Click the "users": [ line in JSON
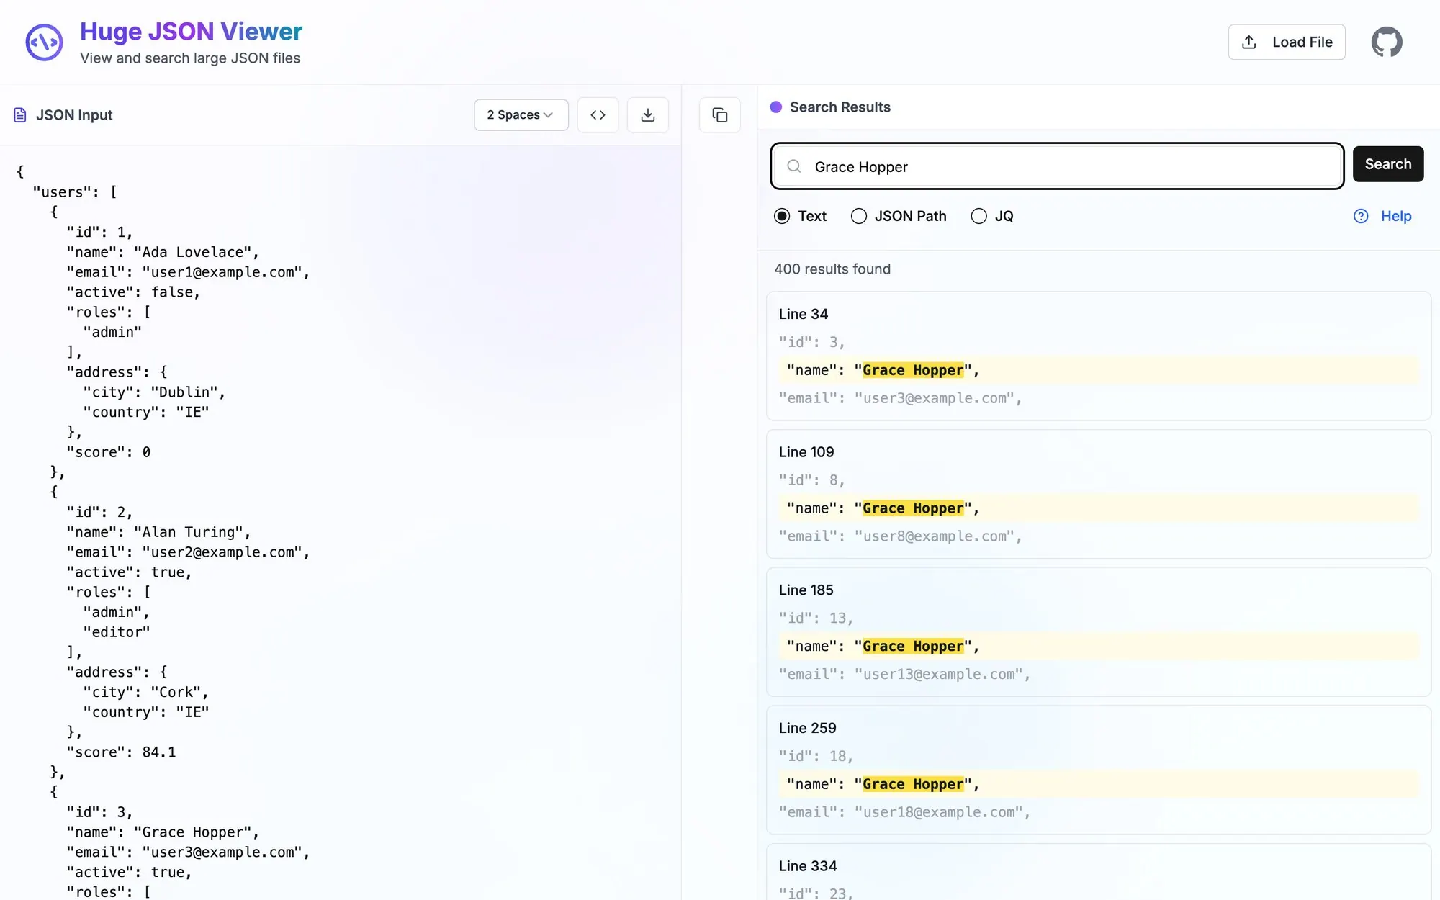The height and width of the screenshot is (900, 1440). (75, 192)
